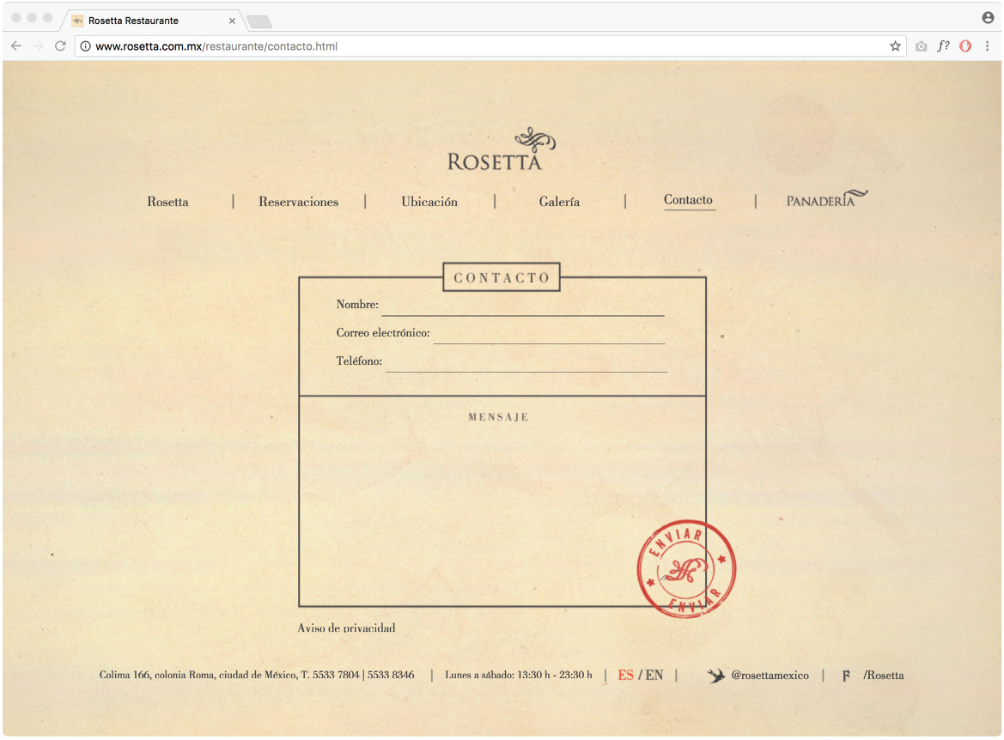
Task: Click the Opera extension icon
Action: pyautogui.click(x=965, y=46)
